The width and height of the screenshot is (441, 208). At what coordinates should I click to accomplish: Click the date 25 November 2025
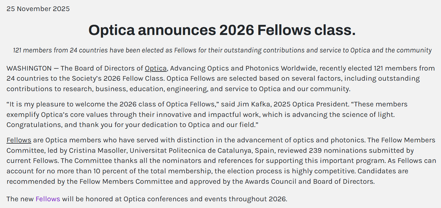(38, 9)
